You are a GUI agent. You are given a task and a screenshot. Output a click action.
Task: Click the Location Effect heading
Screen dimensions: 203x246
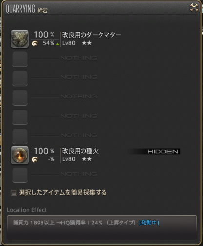tap(27, 210)
